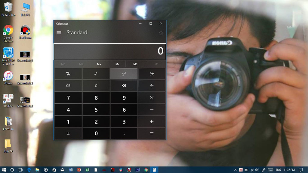Click the MS memory store button
The height and width of the screenshot is (173, 308).
135,64
